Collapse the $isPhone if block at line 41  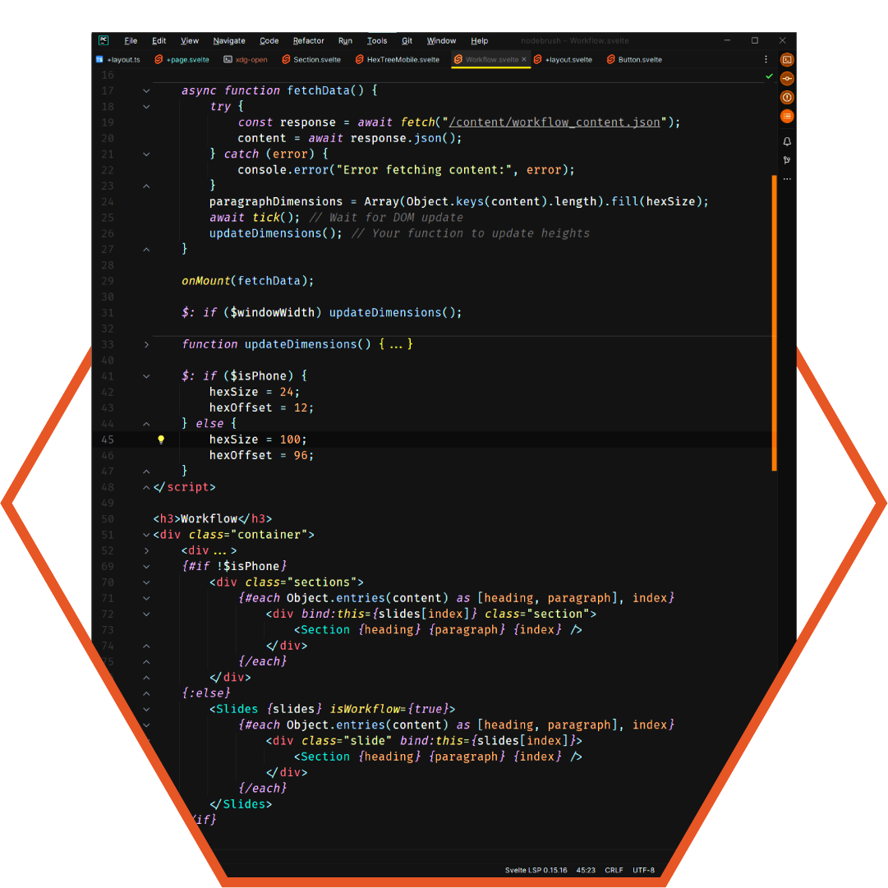coord(146,376)
